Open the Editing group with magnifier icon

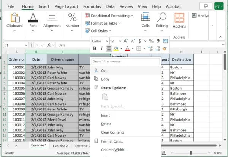coord(161,22)
